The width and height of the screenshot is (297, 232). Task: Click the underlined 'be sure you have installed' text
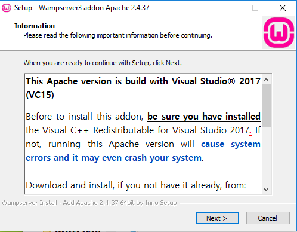tap(204, 117)
